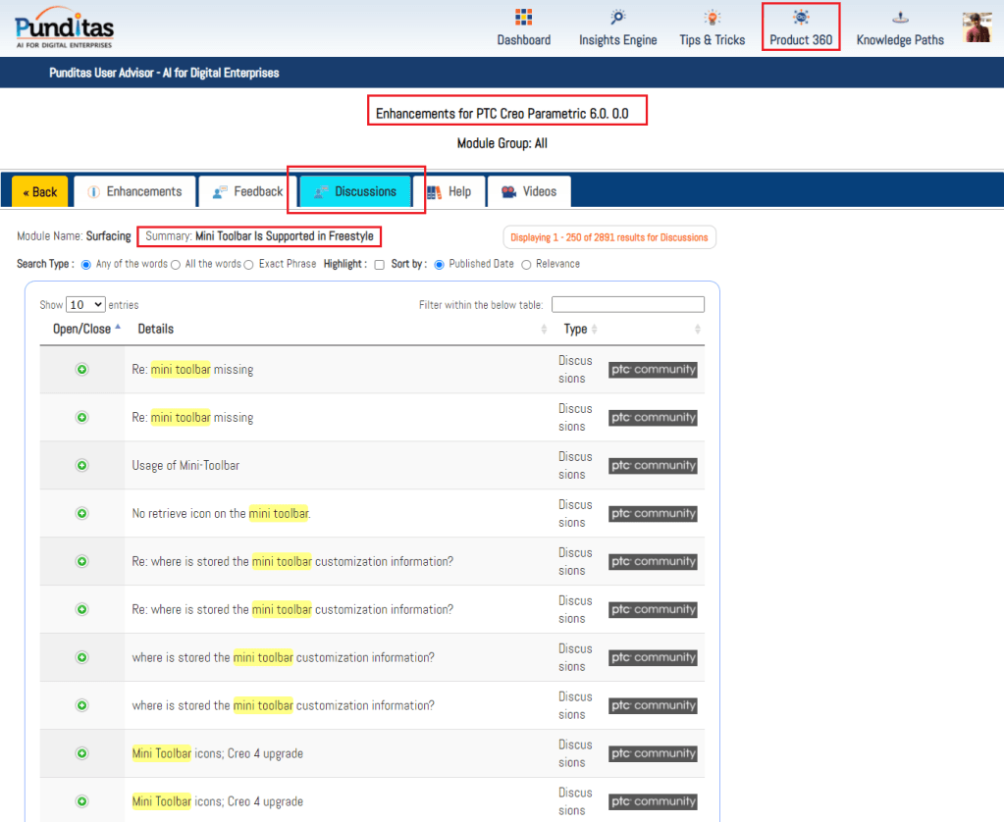Click the Back button

tap(40, 192)
